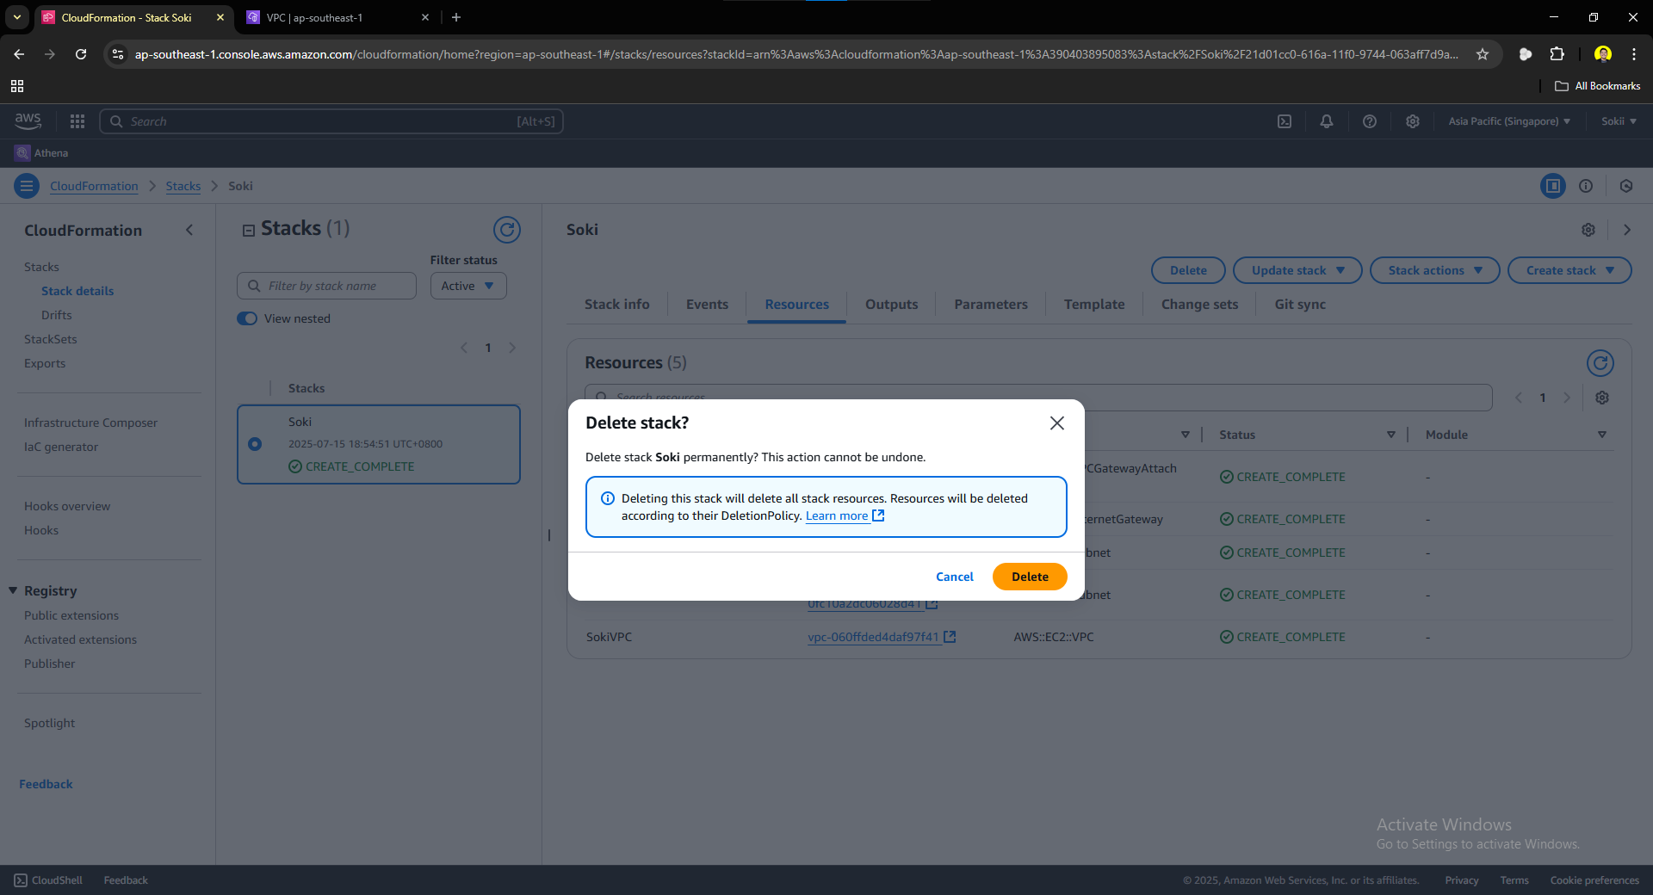Switch to the Outputs tab
1653x895 pixels.
pyautogui.click(x=891, y=304)
